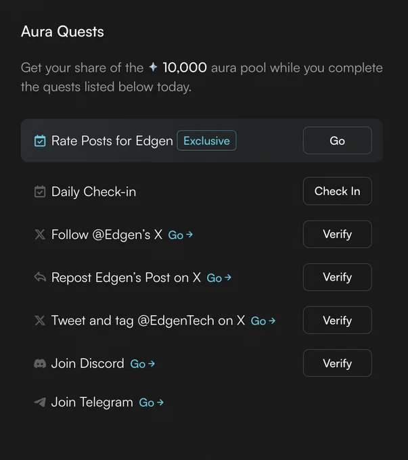Click the Telegram paper plane icon
This screenshot has width=408, height=460.
point(40,402)
